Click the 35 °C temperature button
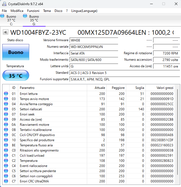Image resolution: width=181 pixels, height=187 pixels. (16, 76)
